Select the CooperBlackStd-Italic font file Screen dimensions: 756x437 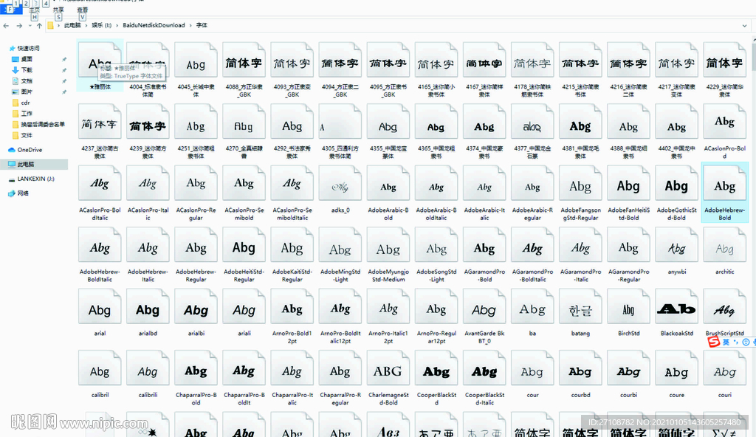click(x=484, y=377)
